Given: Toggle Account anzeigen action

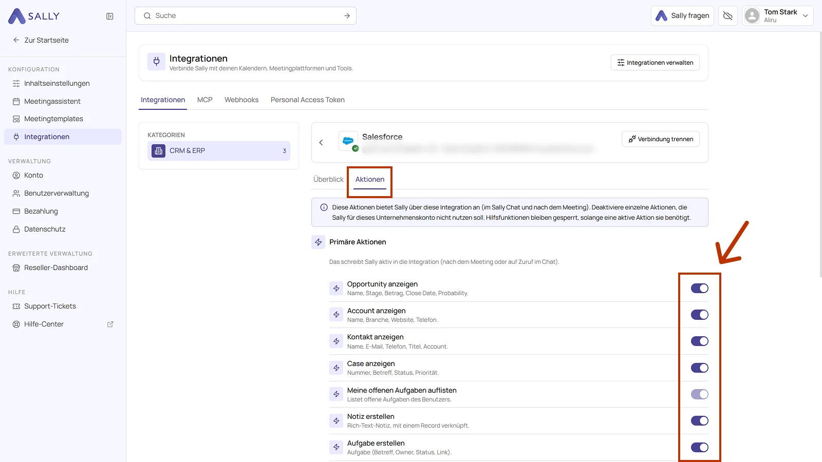Looking at the screenshot, I should 700,315.
